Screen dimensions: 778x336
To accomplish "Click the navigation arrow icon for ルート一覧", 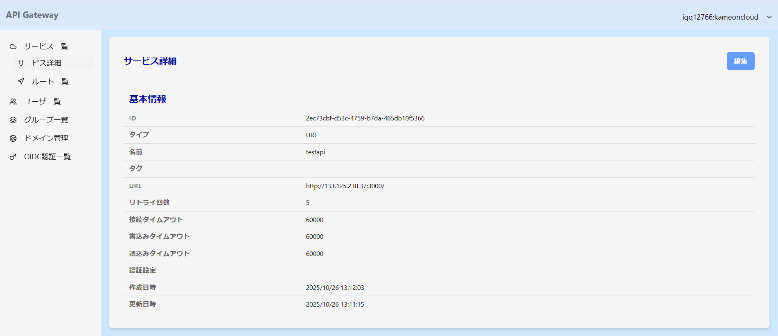I will point(21,81).
